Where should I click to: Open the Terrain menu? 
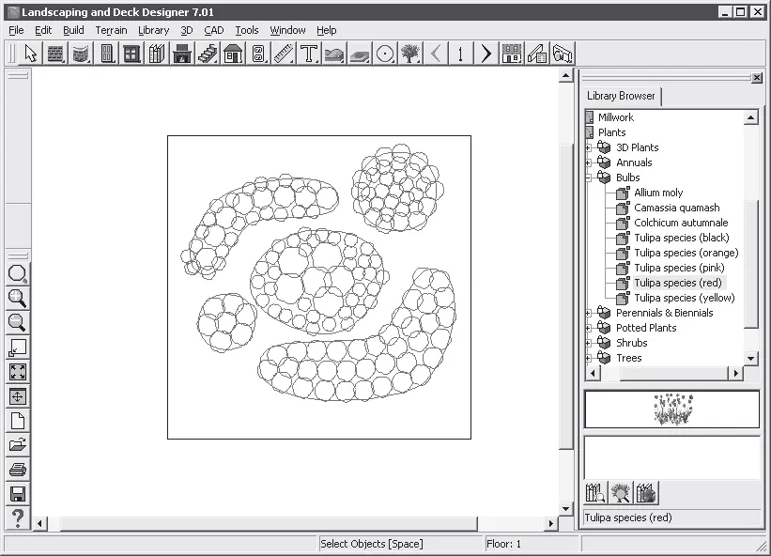(111, 30)
